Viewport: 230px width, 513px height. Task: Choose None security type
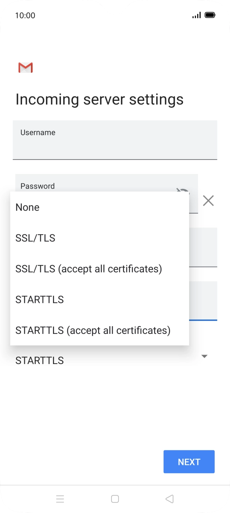tap(100, 207)
